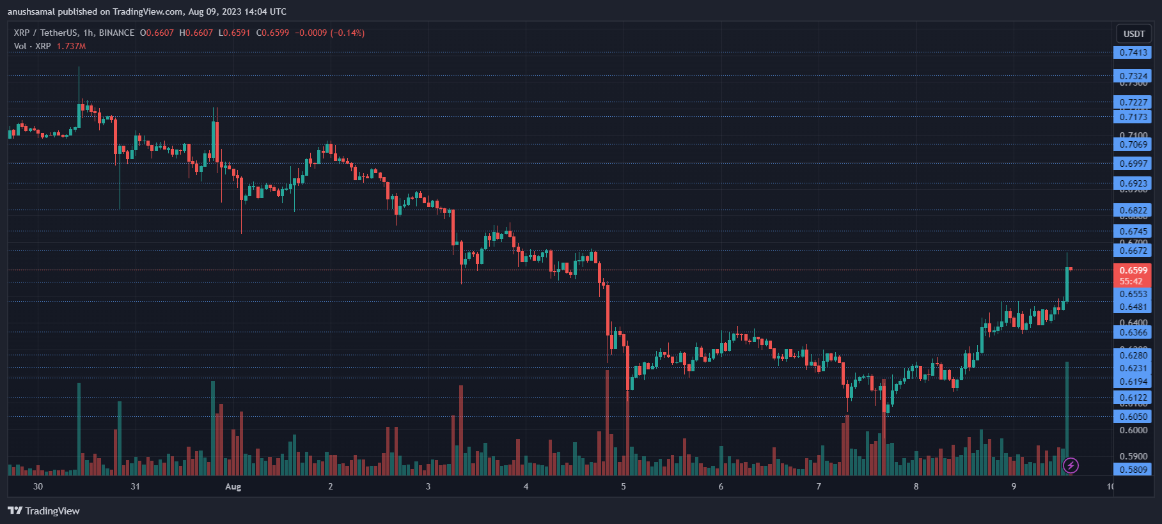Open the USDT currency selector
This screenshot has width=1162, height=524.
[x=1134, y=34]
